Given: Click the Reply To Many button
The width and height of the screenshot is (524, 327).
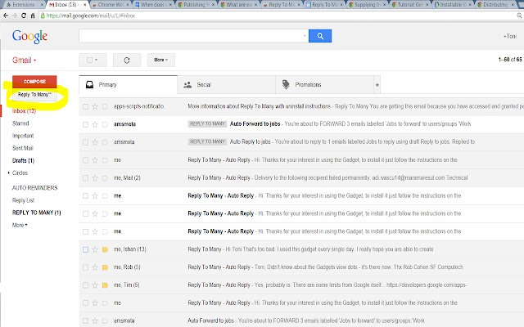Looking at the screenshot, I should point(34,95).
